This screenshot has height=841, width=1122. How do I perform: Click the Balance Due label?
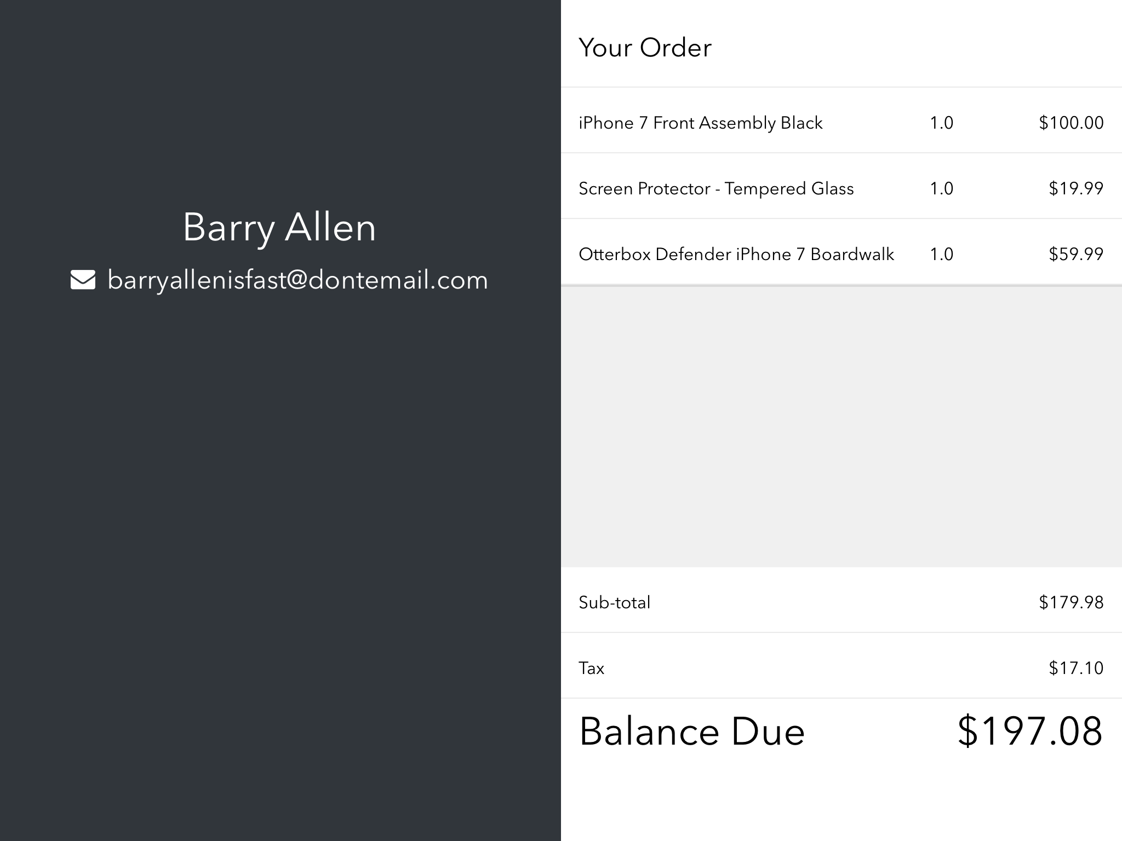click(691, 731)
